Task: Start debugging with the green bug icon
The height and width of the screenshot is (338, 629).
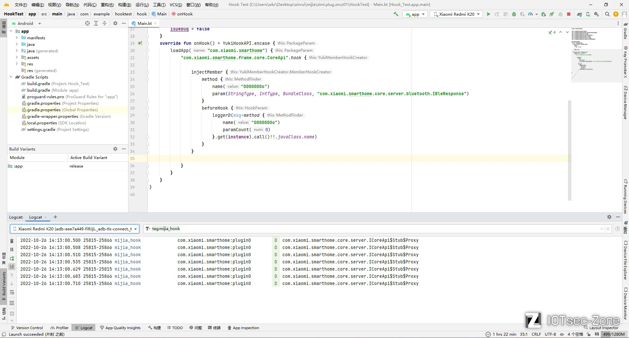Action: click(514, 14)
